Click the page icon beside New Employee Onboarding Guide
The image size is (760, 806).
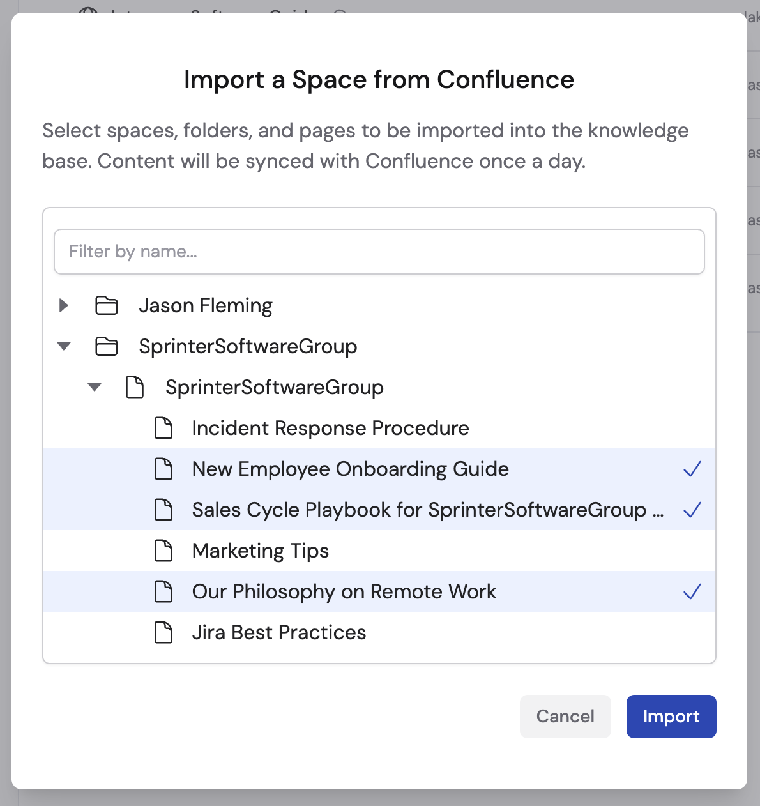pyautogui.click(x=163, y=469)
